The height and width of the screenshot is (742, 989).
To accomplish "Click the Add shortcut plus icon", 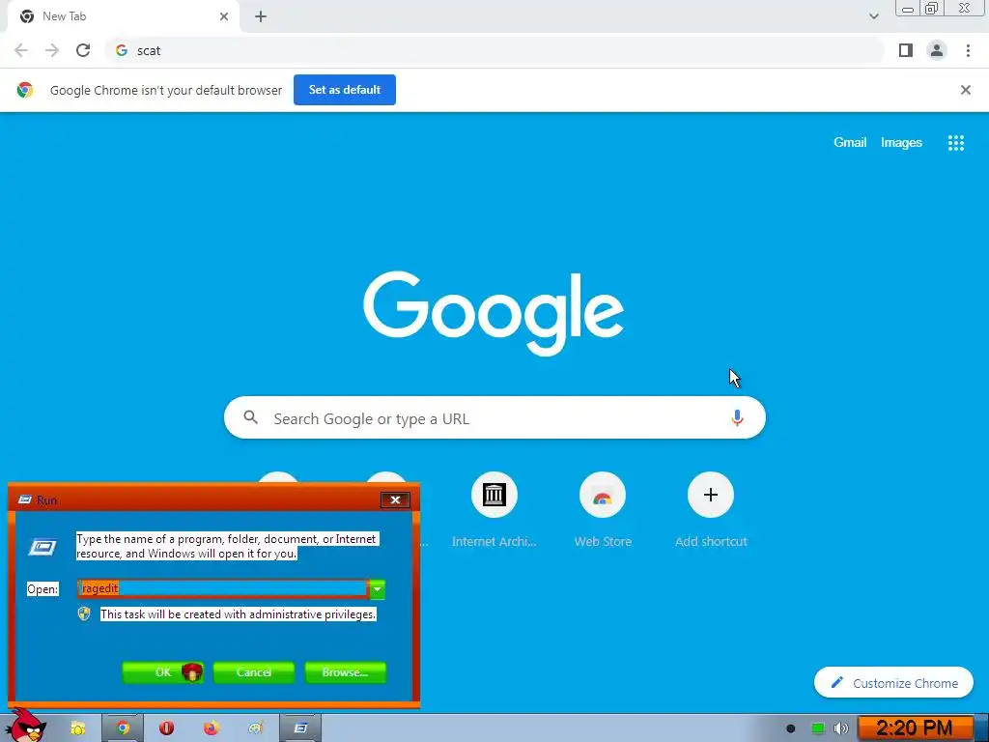I will [711, 495].
